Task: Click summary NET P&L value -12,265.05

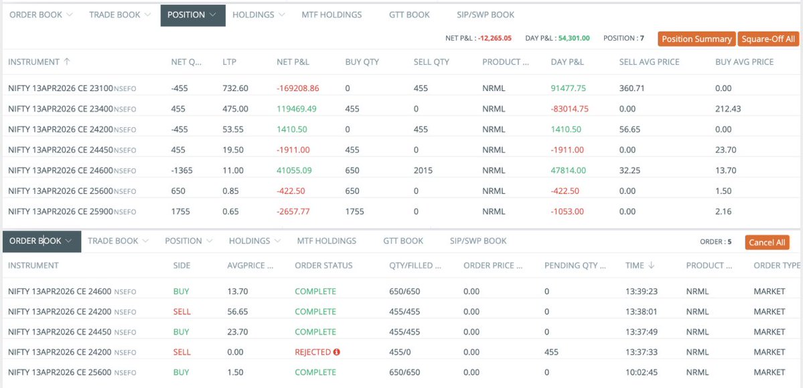Action: coord(495,38)
